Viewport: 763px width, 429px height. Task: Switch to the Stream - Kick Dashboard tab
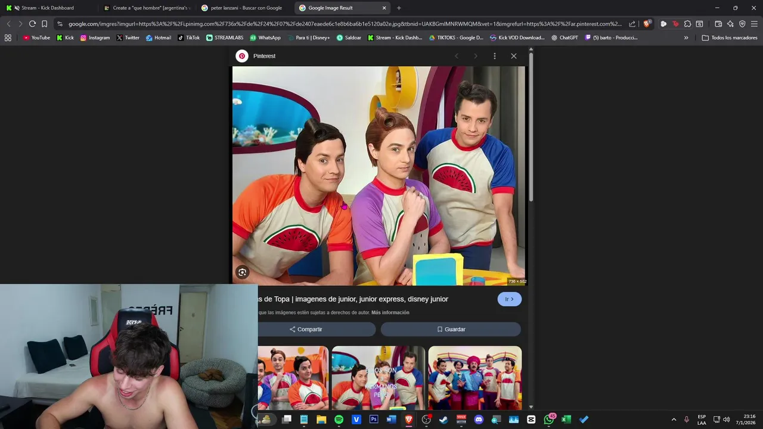click(48, 8)
